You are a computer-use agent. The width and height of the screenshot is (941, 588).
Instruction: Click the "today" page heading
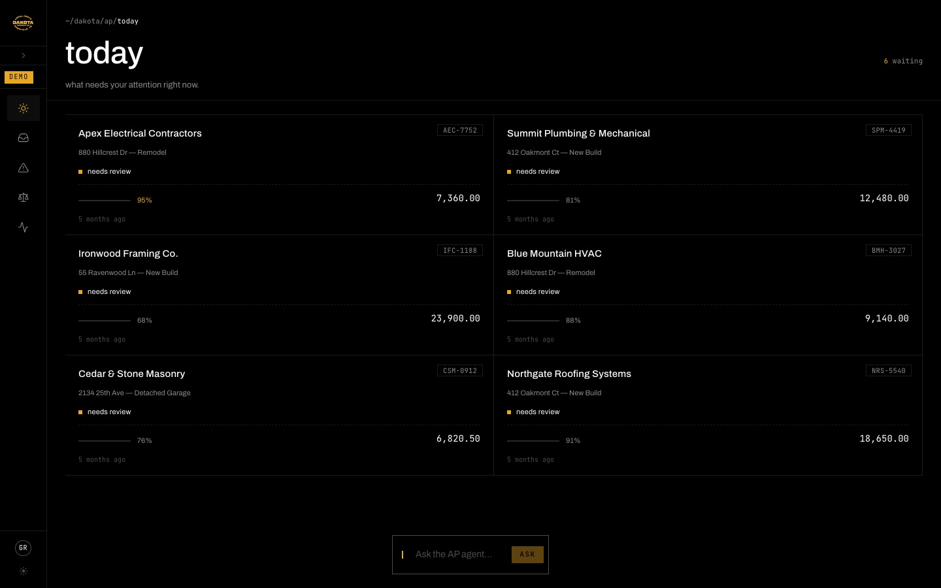pyautogui.click(x=104, y=54)
